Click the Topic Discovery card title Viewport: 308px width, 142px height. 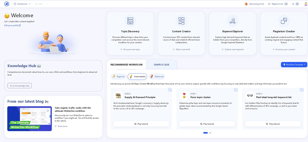pos(130,31)
